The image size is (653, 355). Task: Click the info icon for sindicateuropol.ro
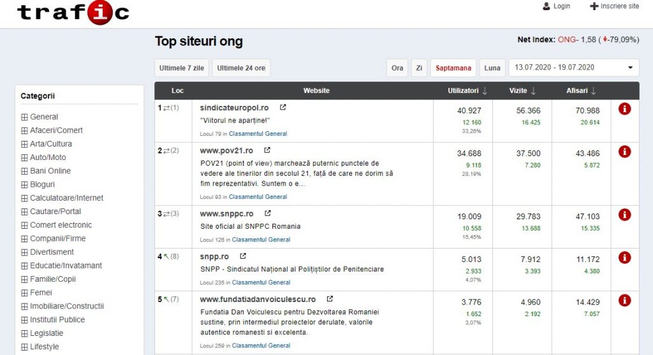[x=624, y=109]
